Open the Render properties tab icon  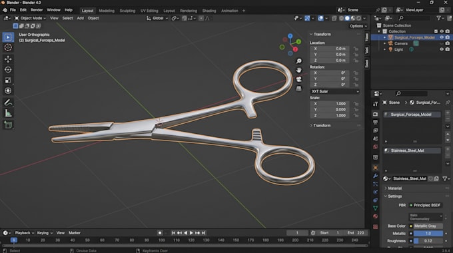click(375, 115)
